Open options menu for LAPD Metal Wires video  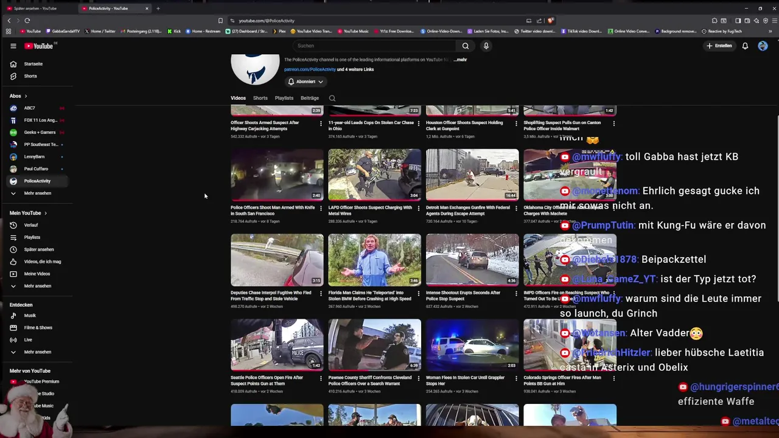(418, 209)
